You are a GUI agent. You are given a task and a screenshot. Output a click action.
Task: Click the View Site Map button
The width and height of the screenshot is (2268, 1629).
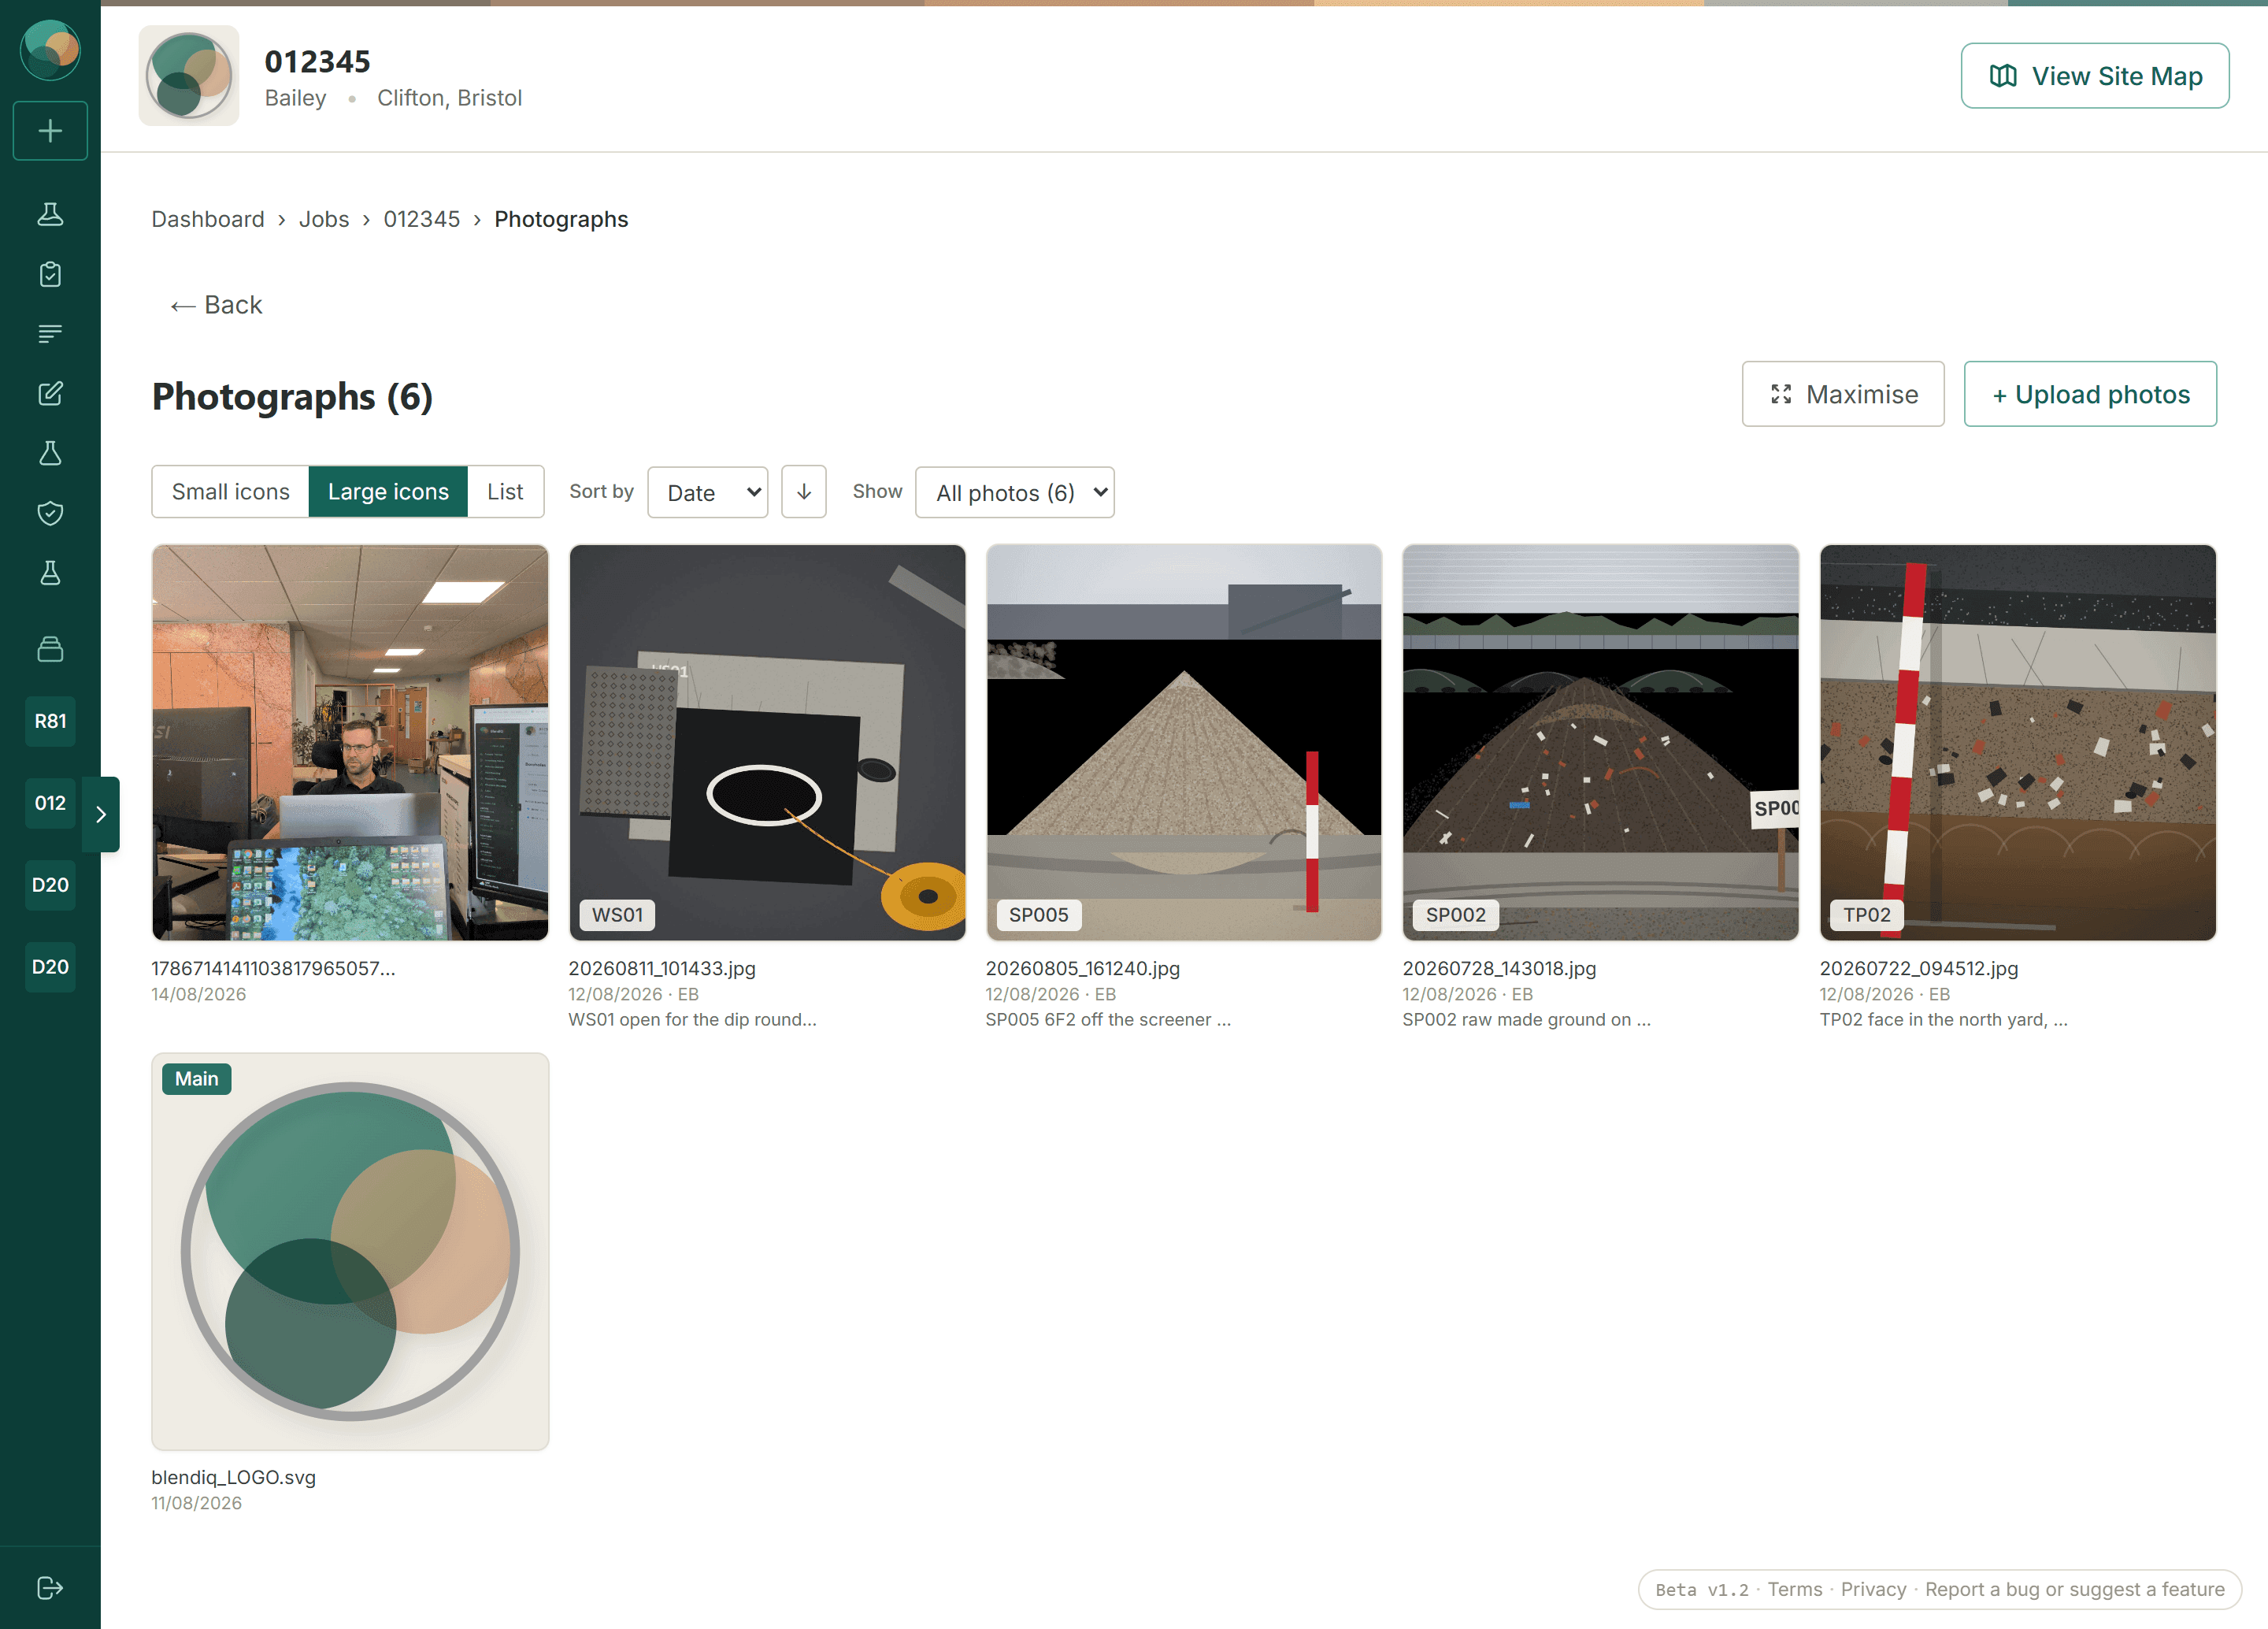(2095, 76)
